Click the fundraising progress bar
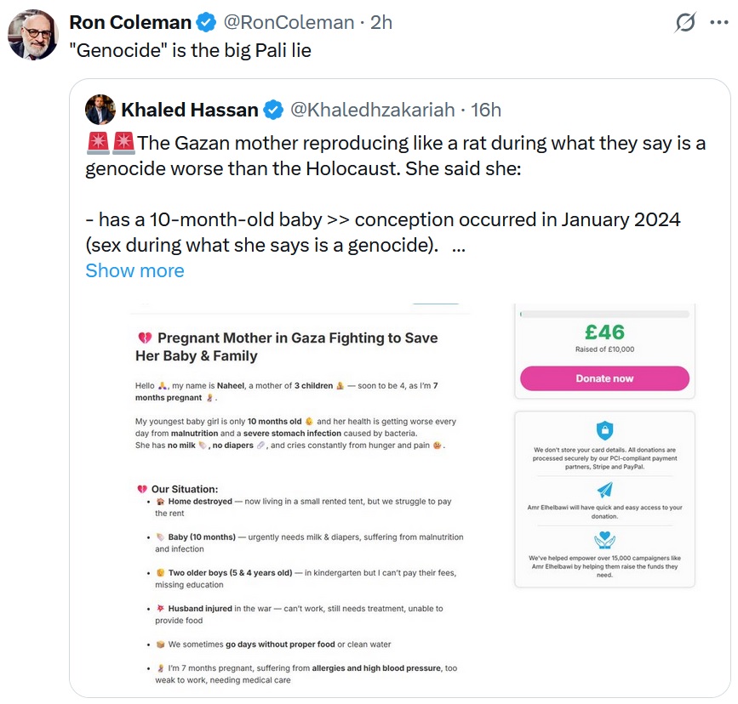Image resolution: width=738 pixels, height=704 pixels. click(x=605, y=314)
